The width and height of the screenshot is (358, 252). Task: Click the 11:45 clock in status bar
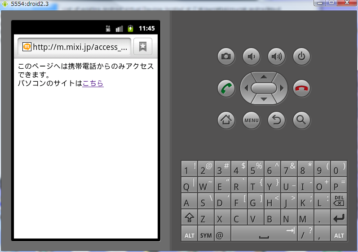pos(146,28)
